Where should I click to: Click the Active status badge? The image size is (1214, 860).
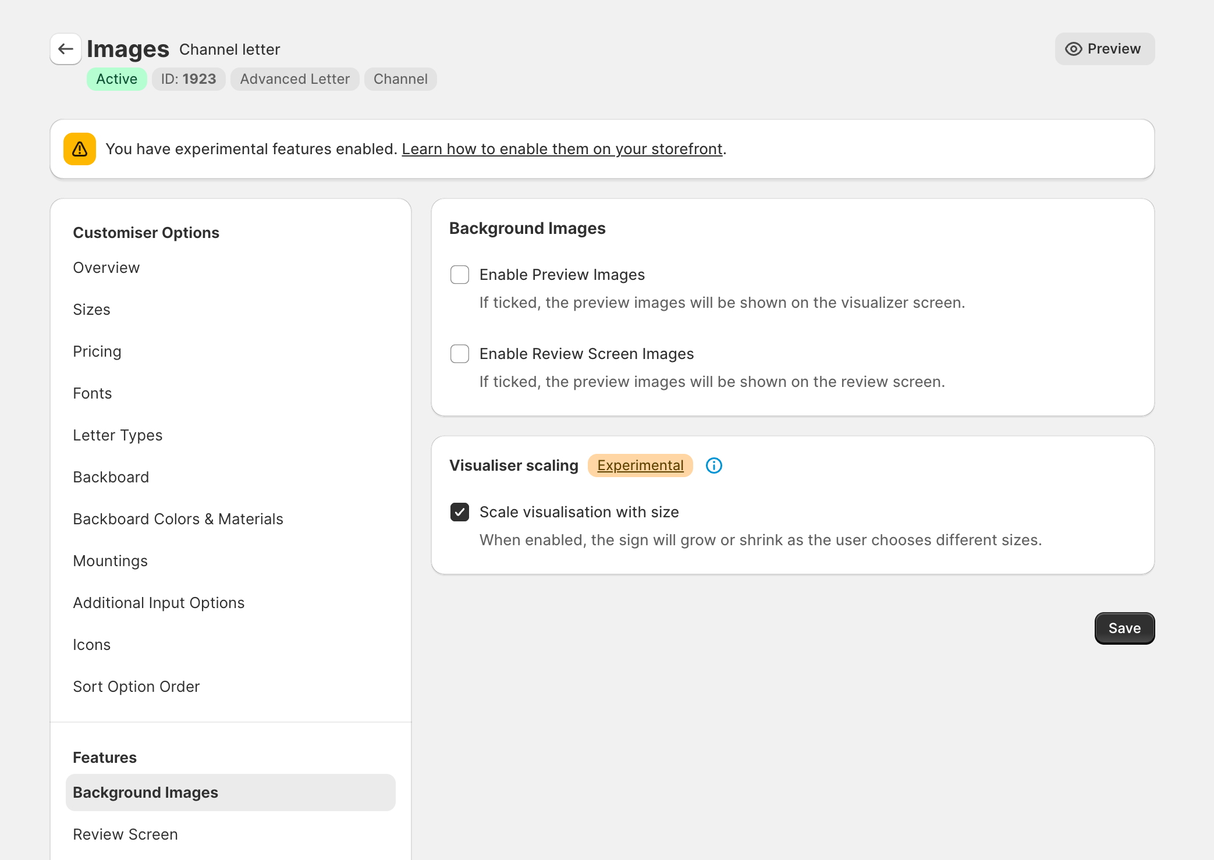[x=116, y=79]
